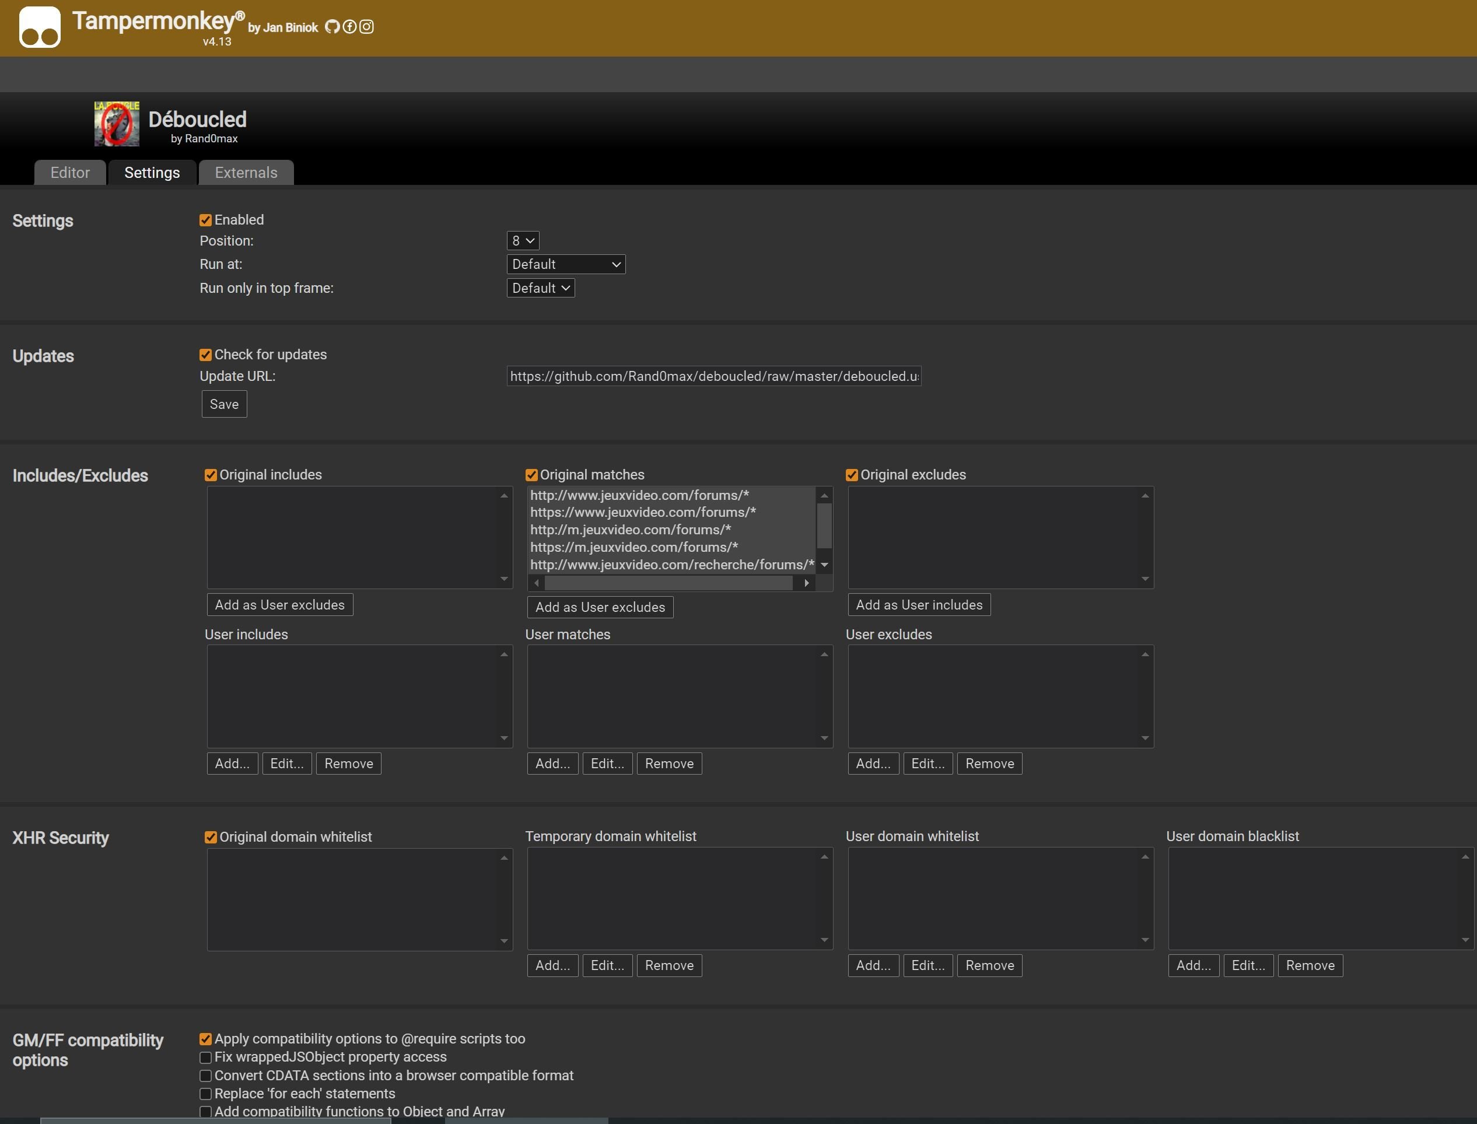Enable Replace 'for each' statements option
This screenshot has height=1124, width=1477.
pyautogui.click(x=205, y=1095)
